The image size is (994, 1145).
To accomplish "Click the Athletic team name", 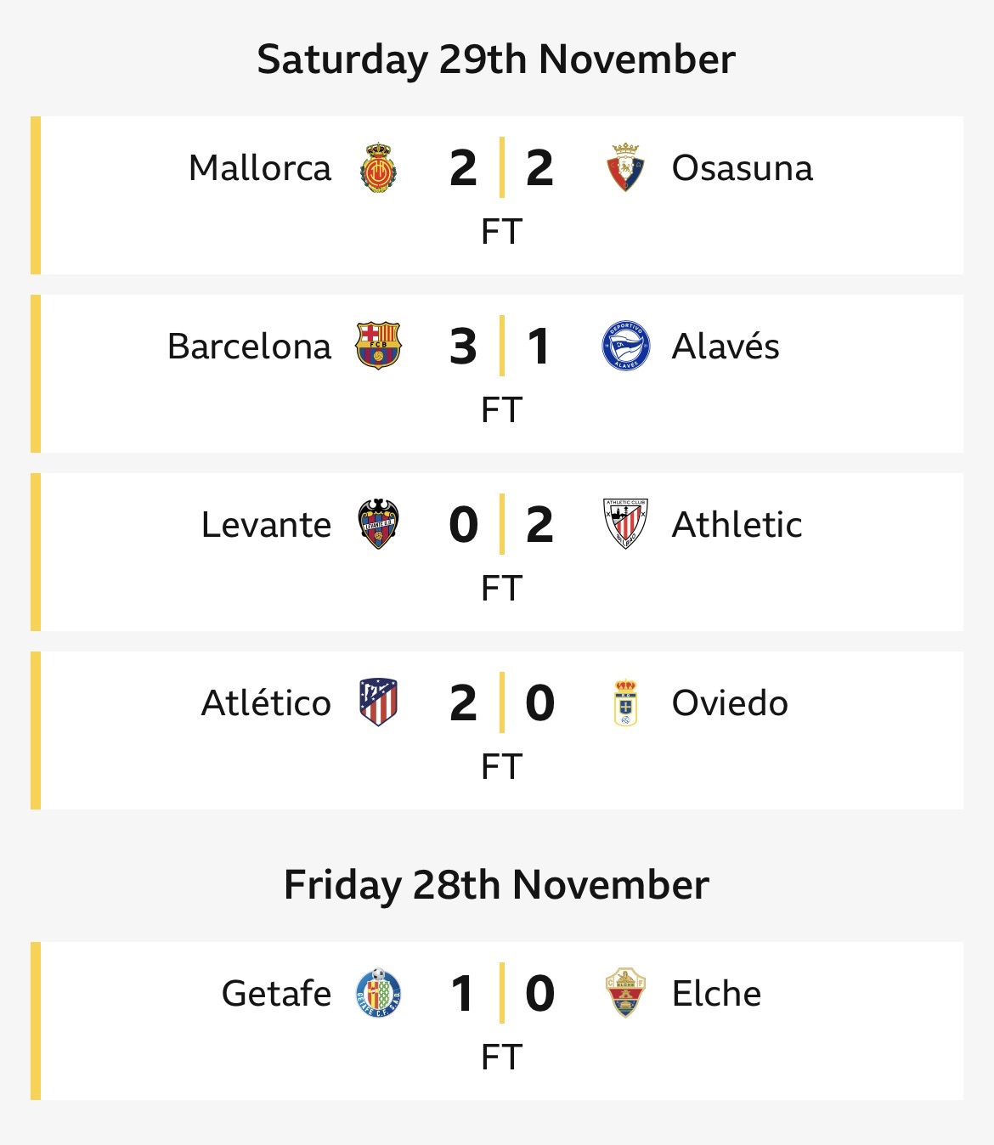I will 737,525.
